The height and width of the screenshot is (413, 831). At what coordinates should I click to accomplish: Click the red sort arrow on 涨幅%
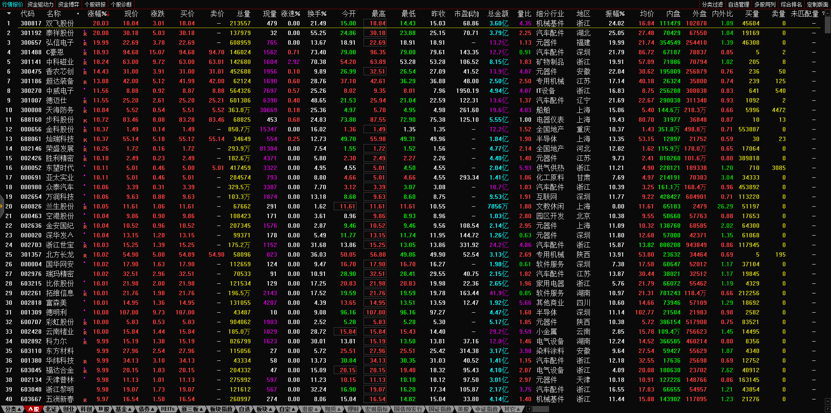pos(108,14)
